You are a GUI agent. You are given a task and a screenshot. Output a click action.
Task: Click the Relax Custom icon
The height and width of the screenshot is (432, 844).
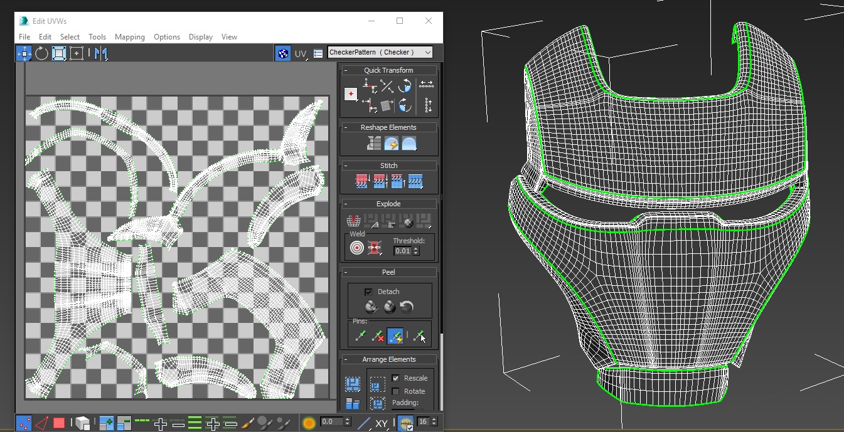pos(409,144)
